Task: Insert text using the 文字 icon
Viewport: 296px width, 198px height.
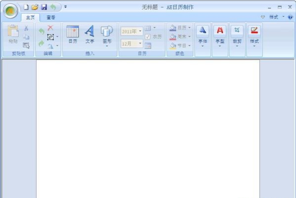Action: 89,35
